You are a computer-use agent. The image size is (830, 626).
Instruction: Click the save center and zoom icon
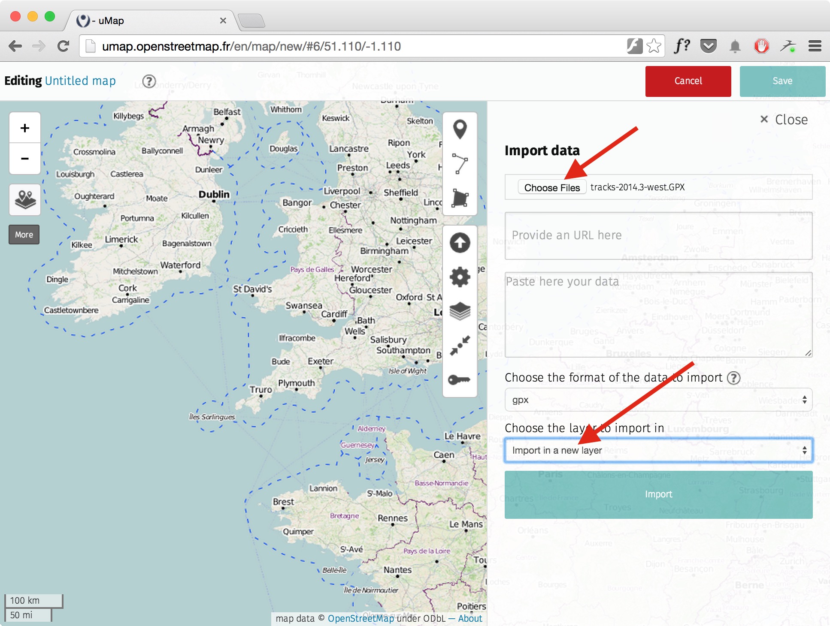pyautogui.click(x=460, y=346)
